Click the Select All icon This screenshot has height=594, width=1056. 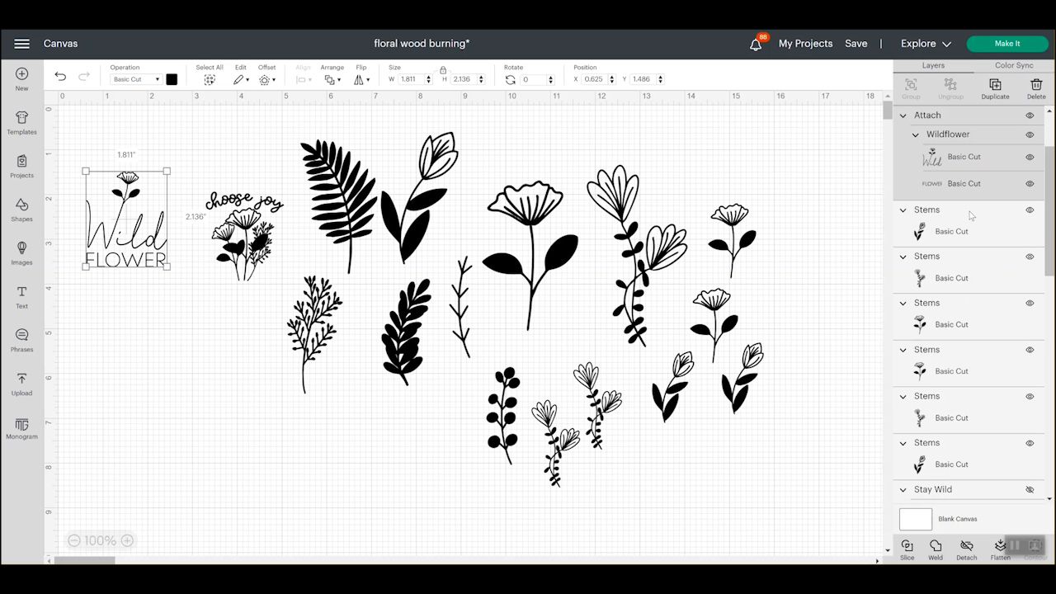(x=210, y=79)
